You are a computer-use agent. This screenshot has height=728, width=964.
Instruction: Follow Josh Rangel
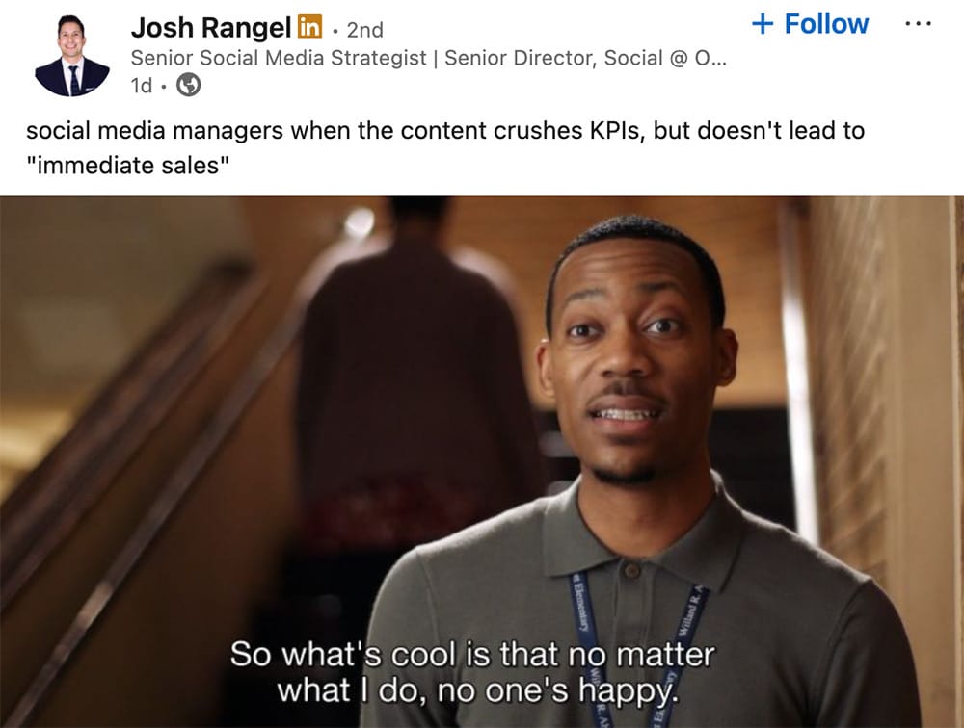tap(810, 24)
